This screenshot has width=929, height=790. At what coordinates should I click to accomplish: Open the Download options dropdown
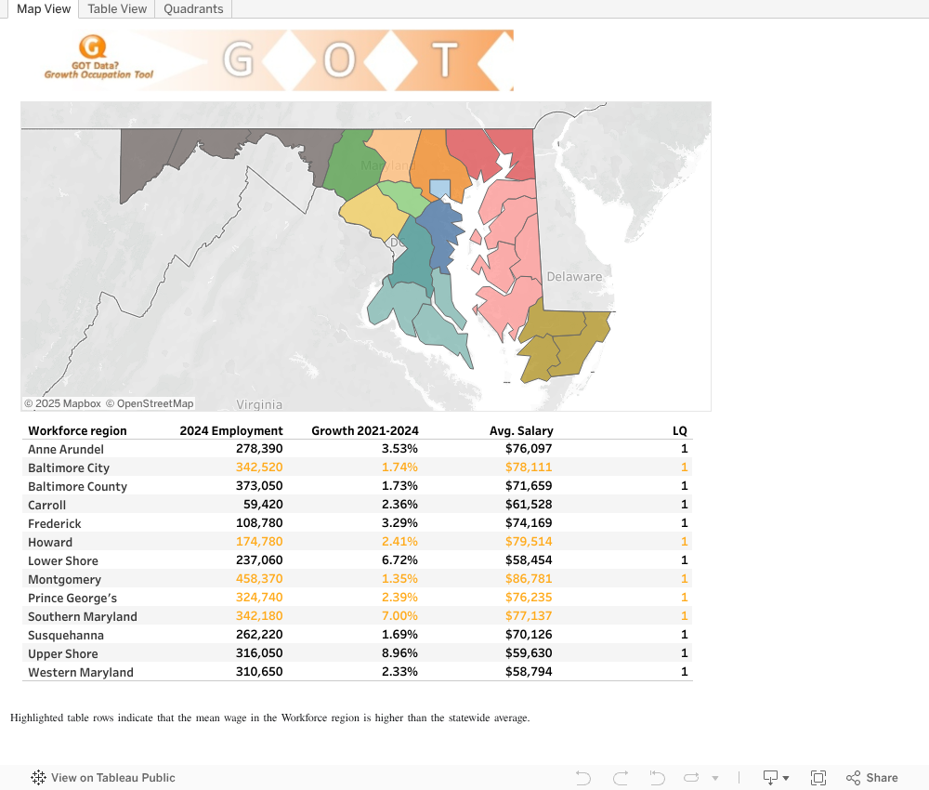(776, 778)
